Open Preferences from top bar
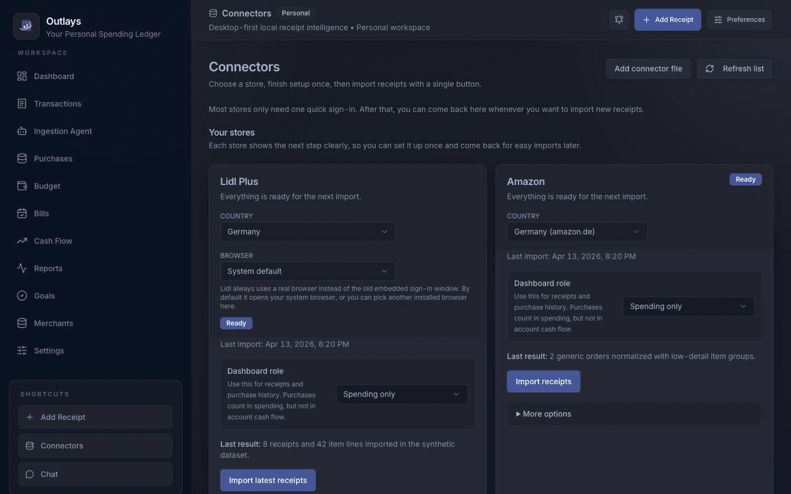This screenshot has width=791, height=494. coord(739,20)
